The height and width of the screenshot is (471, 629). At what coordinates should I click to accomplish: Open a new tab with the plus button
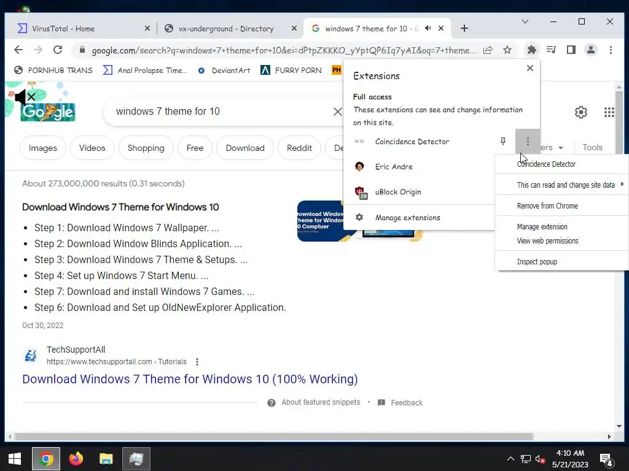464,28
